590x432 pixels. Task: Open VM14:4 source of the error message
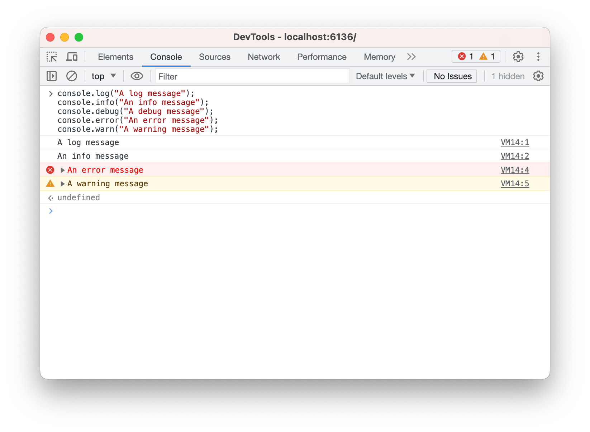pos(515,170)
